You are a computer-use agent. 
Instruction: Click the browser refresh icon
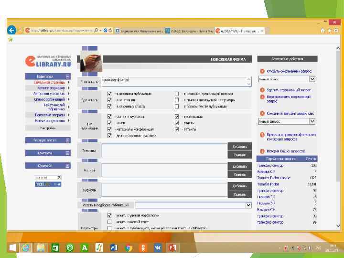[x=110, y=31]
